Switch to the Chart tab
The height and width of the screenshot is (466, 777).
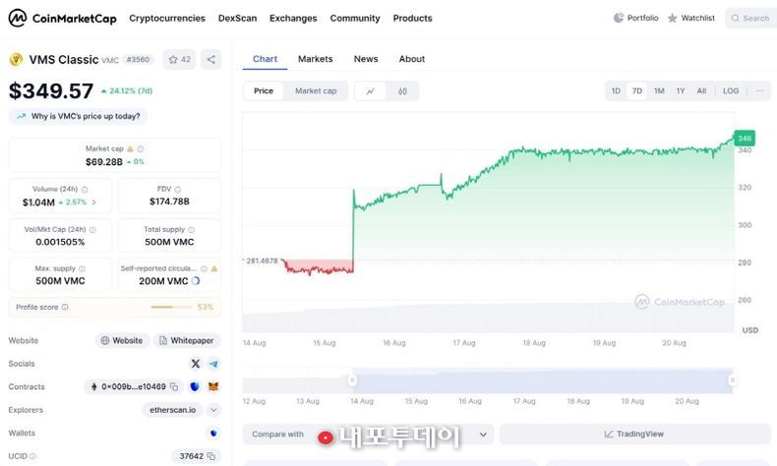coord(266,59)
